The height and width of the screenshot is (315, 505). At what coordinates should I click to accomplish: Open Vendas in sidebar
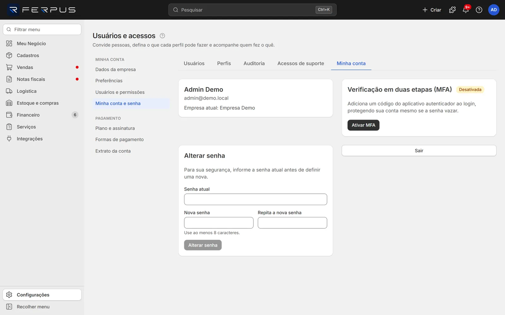(x=42, y=67)
